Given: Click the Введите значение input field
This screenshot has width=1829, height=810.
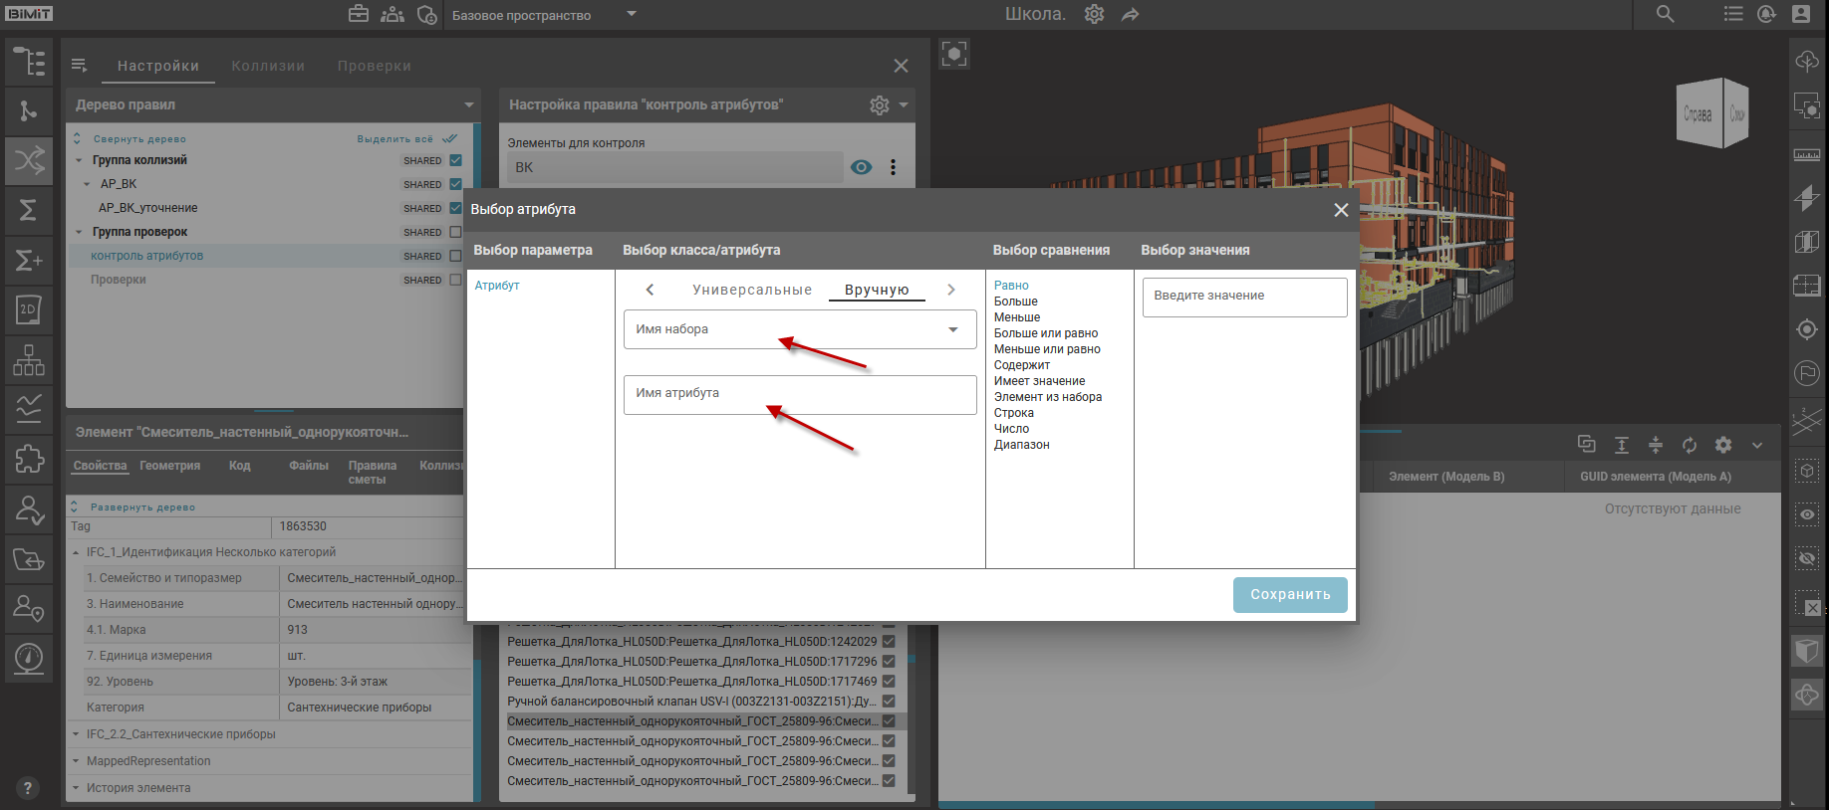Looking at the screenshot, I should [1244, 297].
